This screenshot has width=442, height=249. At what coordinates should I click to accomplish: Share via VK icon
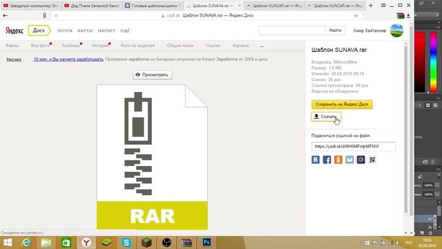point(316,160)
